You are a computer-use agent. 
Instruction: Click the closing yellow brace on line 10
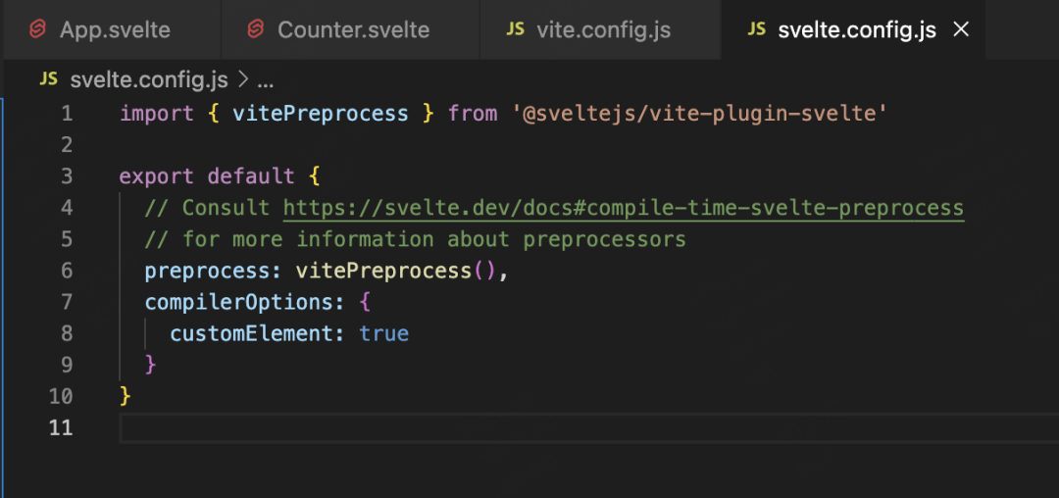tap(126, 396)
